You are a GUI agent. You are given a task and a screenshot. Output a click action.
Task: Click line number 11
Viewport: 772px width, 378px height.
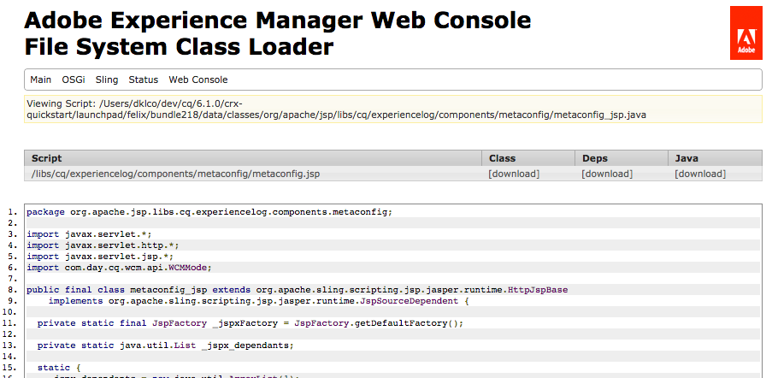[10, 323]
